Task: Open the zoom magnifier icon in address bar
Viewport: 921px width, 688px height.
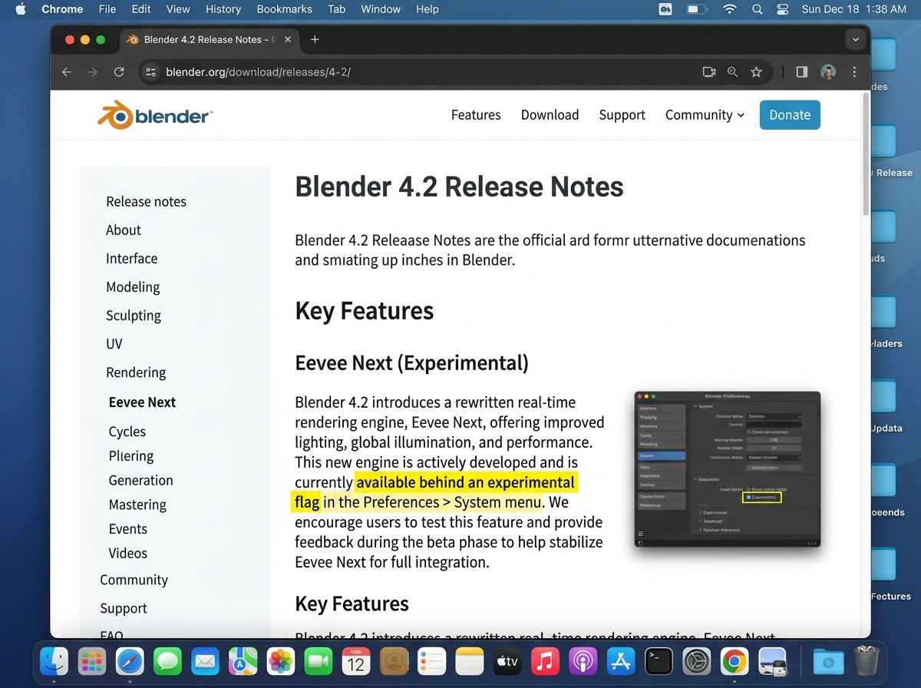Action: pyautogui.click(x=732, y=71)
